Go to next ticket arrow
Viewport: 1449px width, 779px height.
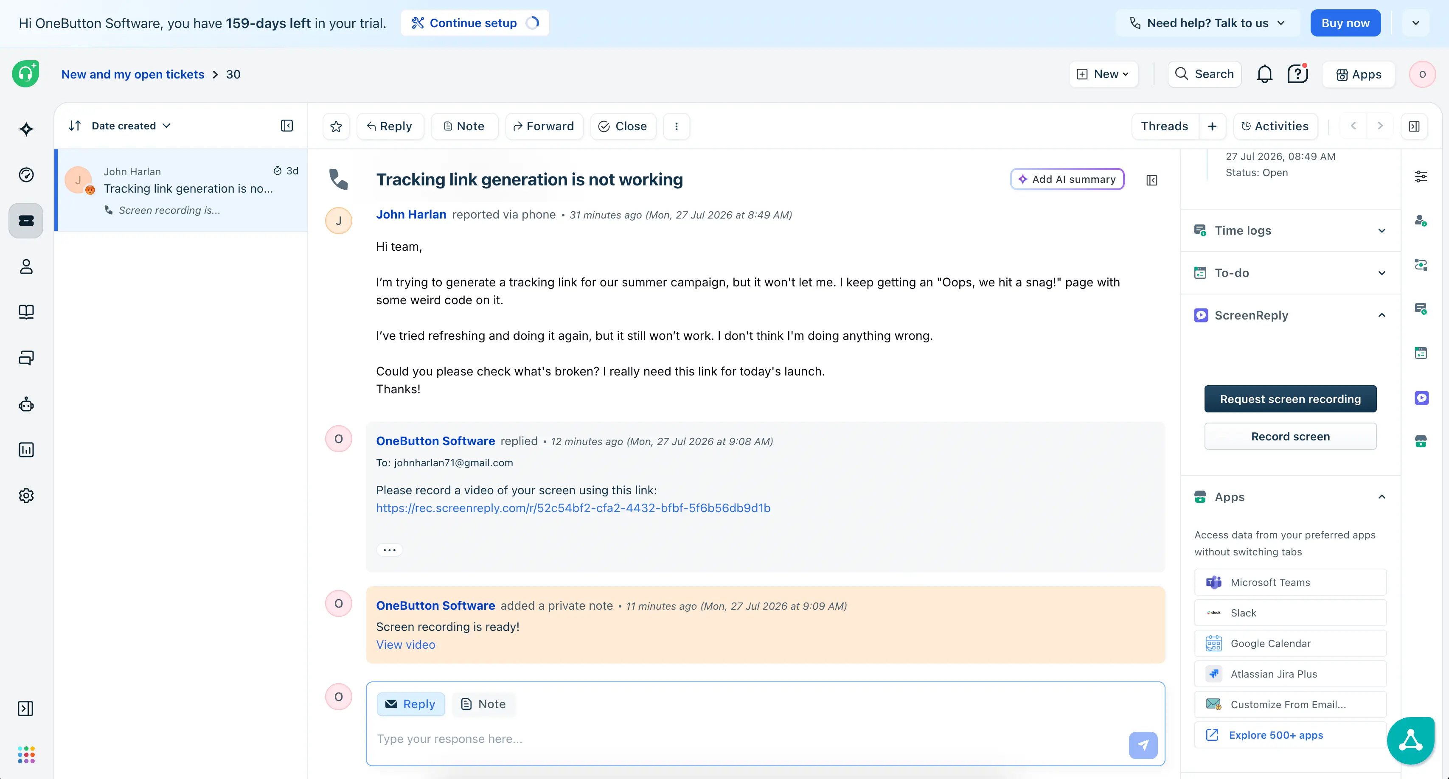[x=1380, y=126]
